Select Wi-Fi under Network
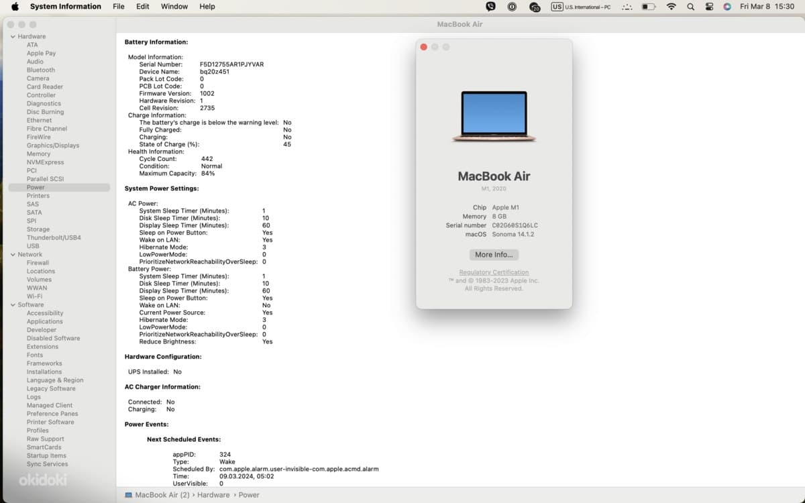Viewport: 805px width, 503px height. pyautogui.click(x=34, y=296)
